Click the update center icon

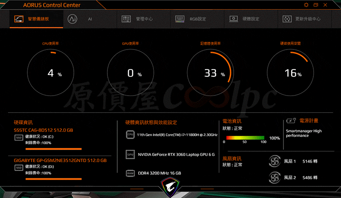(287, 19)
